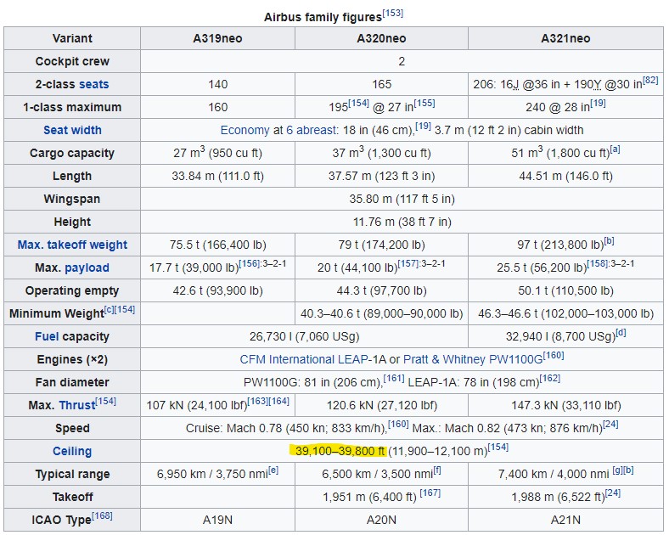
Task: Select the '37.57 m (123 ft 3 in)' cell
Action: 381,176
